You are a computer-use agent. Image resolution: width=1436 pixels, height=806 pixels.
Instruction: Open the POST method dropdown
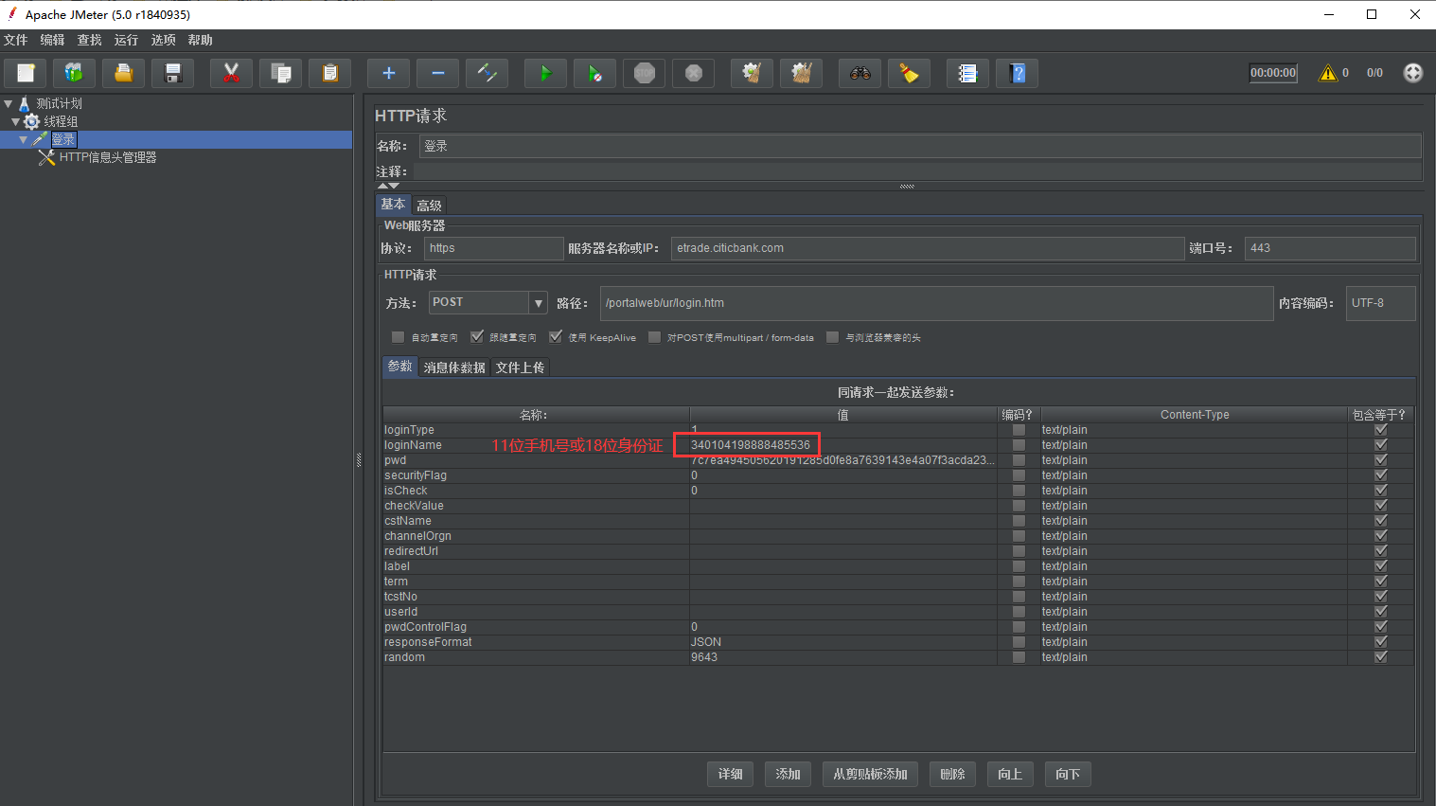click(x=539, y=303)
